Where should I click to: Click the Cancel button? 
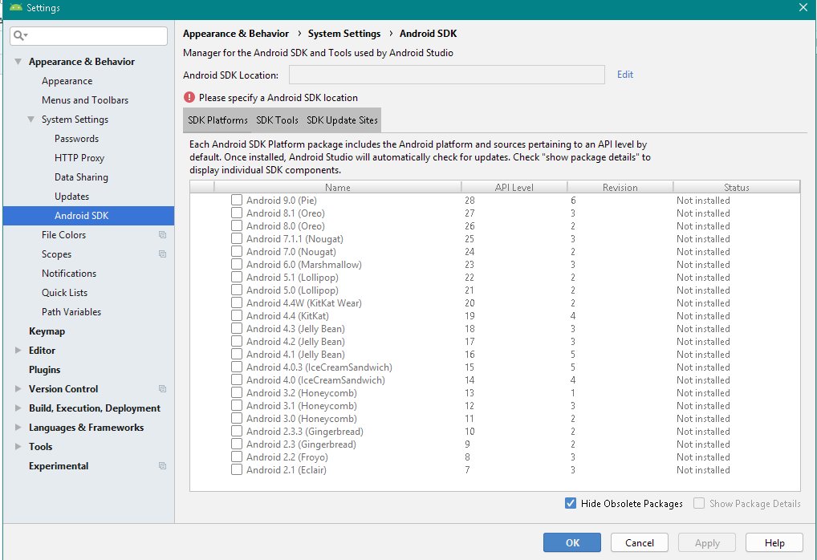tap(640, 542)
